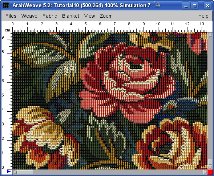Minimize the ArahWeave window
The width and height of the screenshot is (214, 176).
(x=186, y=6)
